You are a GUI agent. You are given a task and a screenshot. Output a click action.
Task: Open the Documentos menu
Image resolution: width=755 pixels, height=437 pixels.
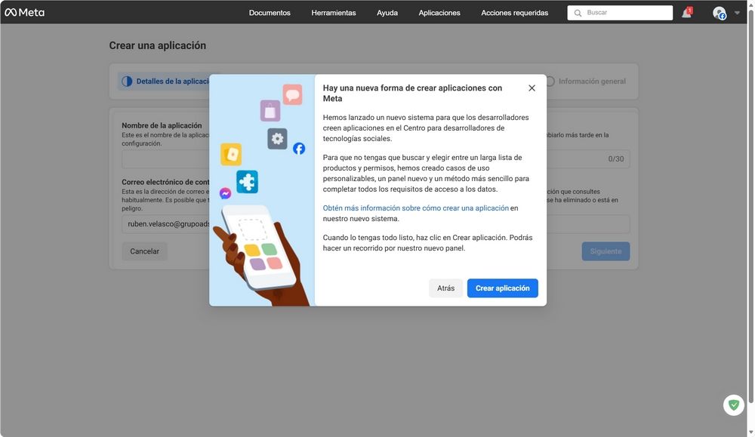pyautogui.click(x=270, y=12)
